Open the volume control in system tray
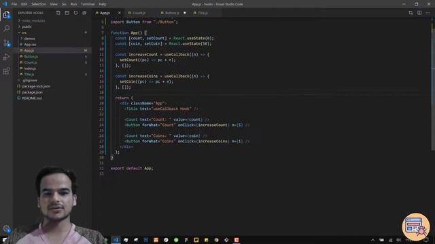This screenshot has height=244, width=435. click(399, 240)
